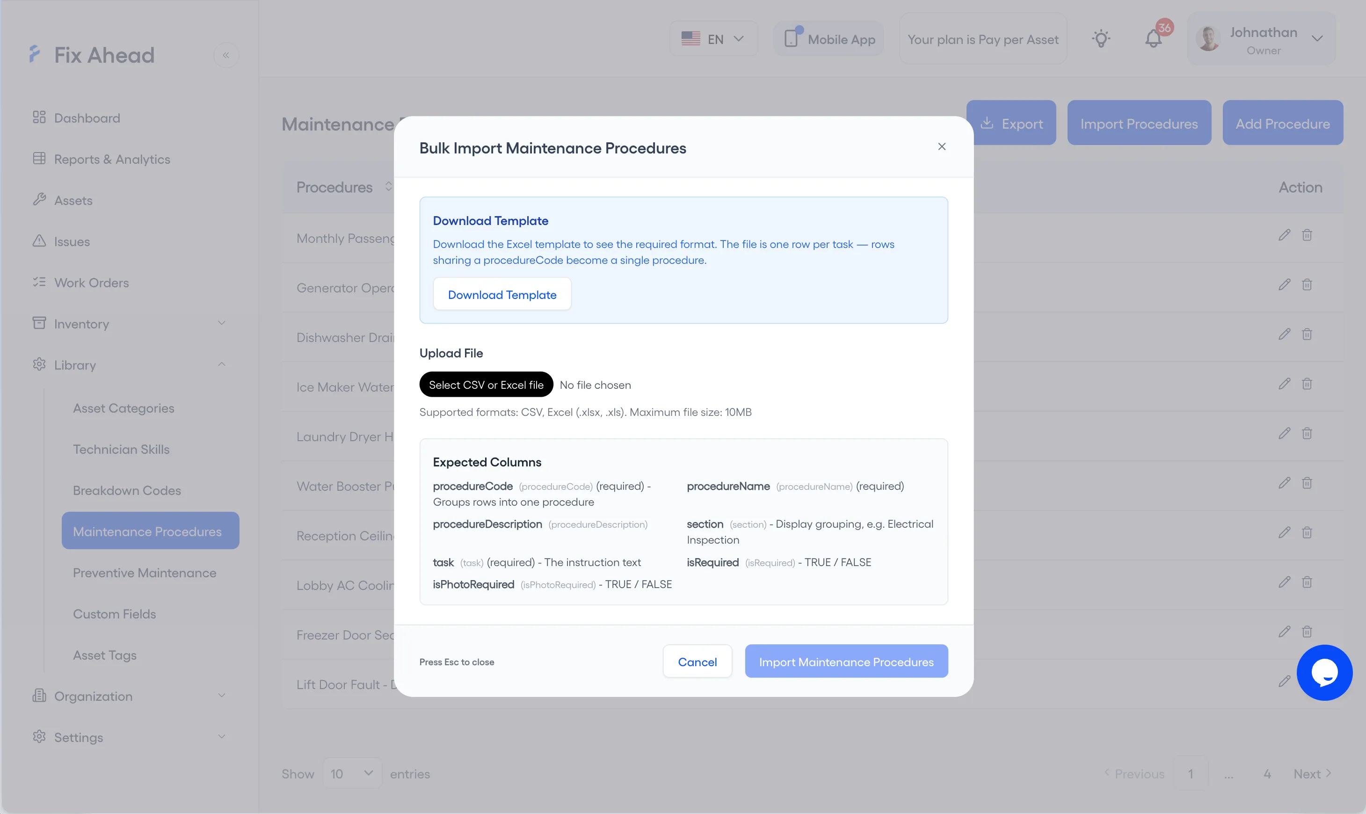Delete the Laundry Dryer procedure row
Screen dimensions: 1366x814
[1307, 433]
